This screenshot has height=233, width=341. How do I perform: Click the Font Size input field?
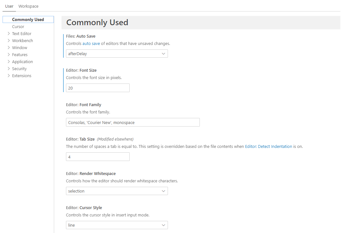(98, 88)
